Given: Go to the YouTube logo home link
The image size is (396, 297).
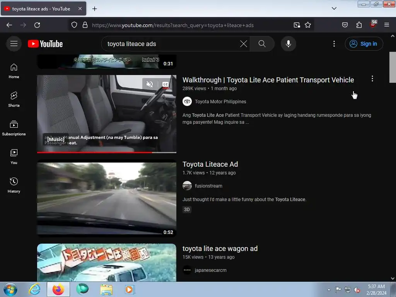Looking at the screenshot, I should tap(45, 44).
